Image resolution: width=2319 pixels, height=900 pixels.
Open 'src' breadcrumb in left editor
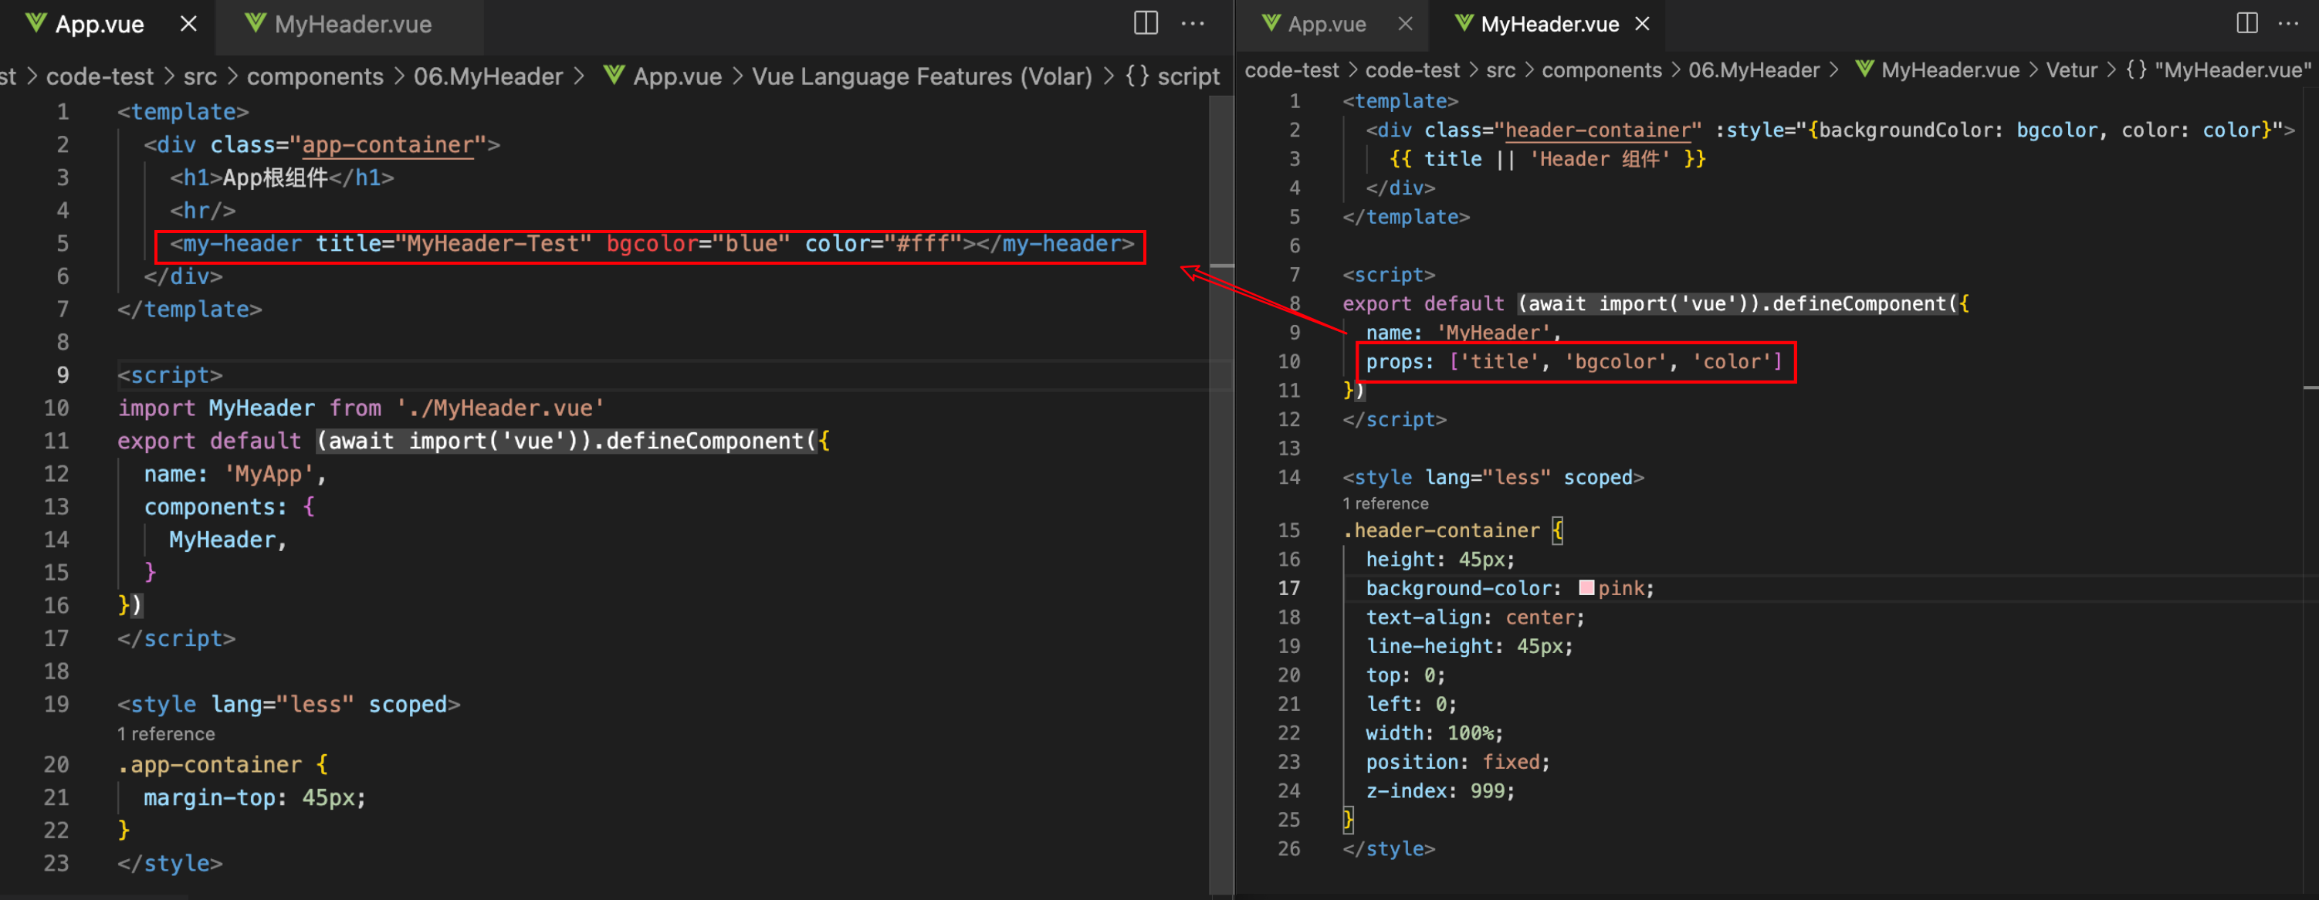point(200,76)
